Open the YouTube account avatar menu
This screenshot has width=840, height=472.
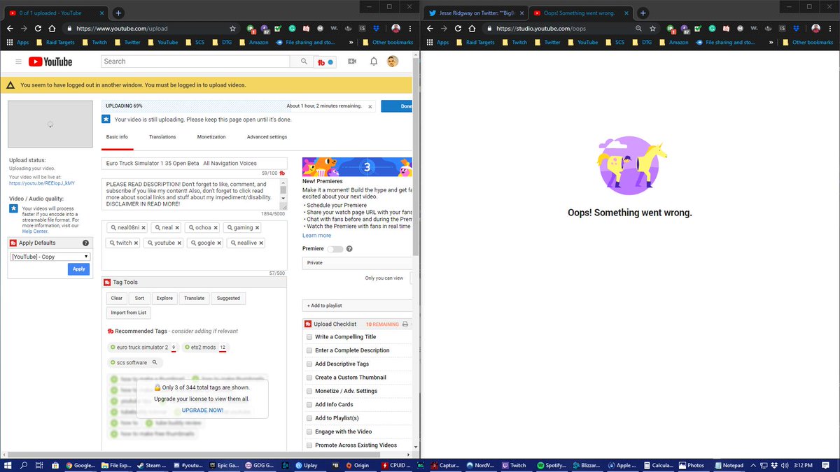(393, 62)
